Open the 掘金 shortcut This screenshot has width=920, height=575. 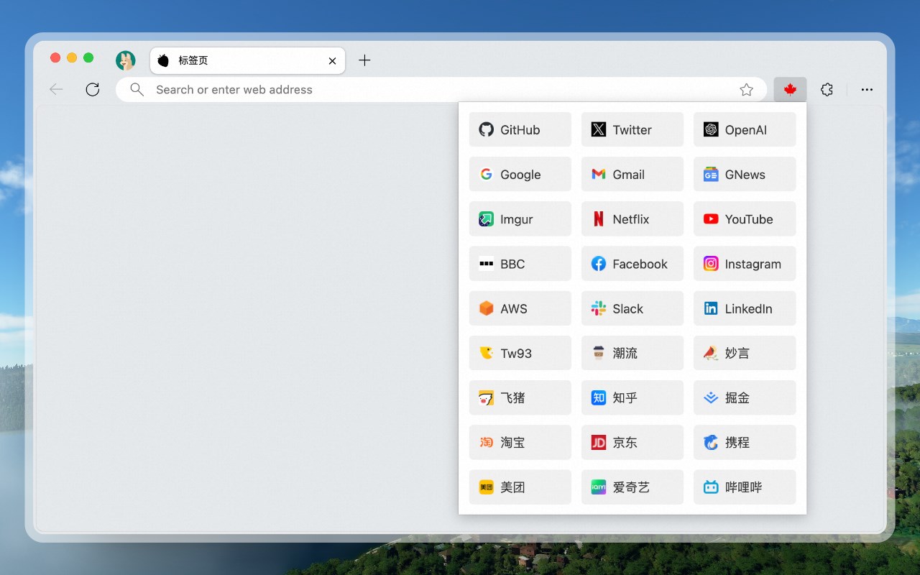(x=745, y=397)
